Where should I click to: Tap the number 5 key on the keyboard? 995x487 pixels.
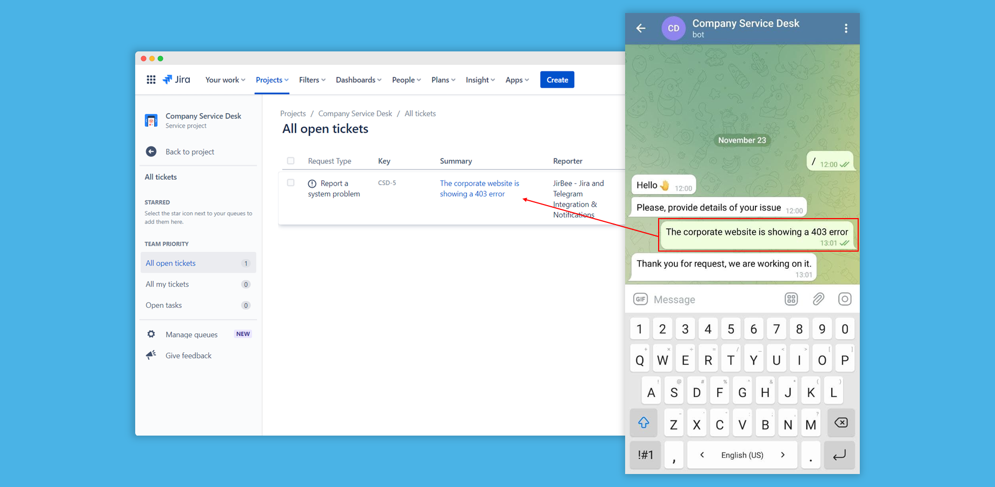[x=731, y=329]
